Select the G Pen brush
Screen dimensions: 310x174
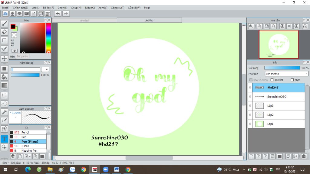(x=28, y=146)
